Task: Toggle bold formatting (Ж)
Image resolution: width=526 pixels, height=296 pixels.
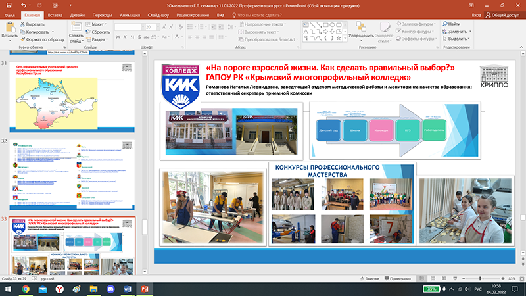Action: click(x=118, y=37)
